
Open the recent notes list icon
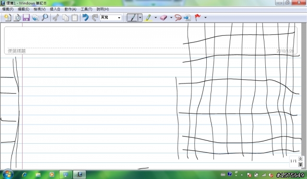[x=17, y=18]
